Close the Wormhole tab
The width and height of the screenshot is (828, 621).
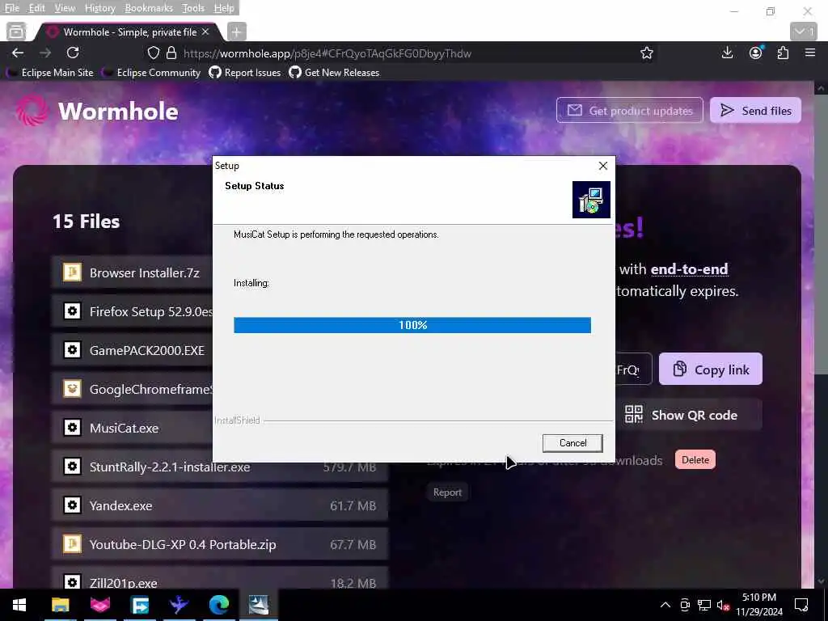coord(205,32)
